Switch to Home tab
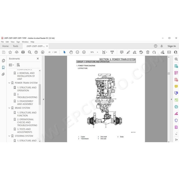This screenshot has width=179, height=179. [x=5, y=46]
